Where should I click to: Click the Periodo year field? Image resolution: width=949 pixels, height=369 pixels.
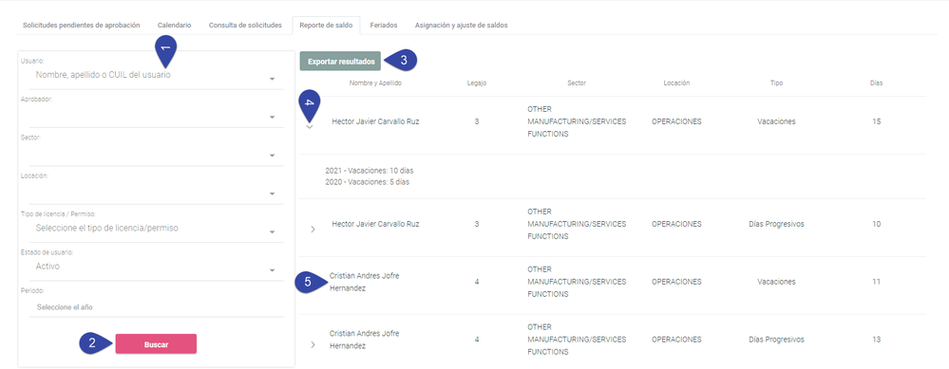click(156, 307)
